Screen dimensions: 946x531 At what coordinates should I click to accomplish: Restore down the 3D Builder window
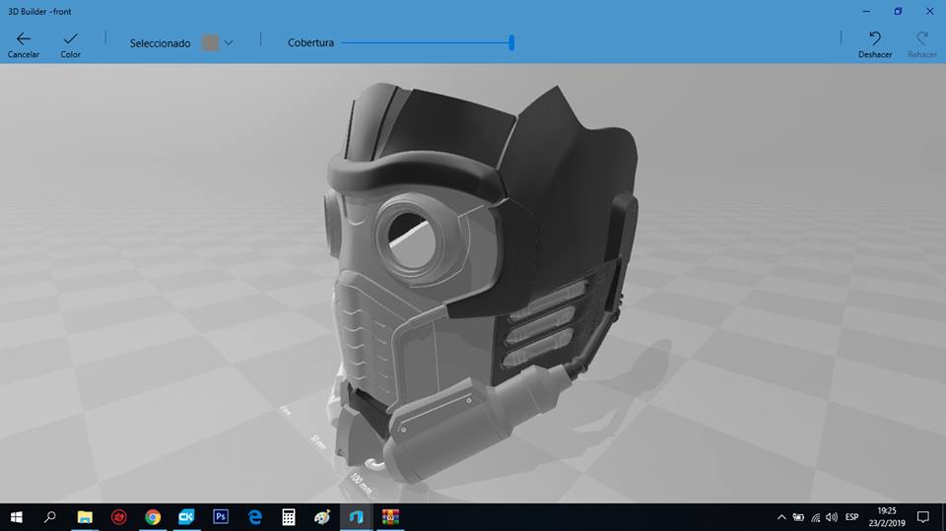tap(898, 11)
